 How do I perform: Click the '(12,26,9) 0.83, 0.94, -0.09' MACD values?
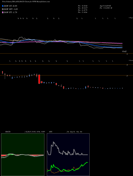(x=35, y=132)
